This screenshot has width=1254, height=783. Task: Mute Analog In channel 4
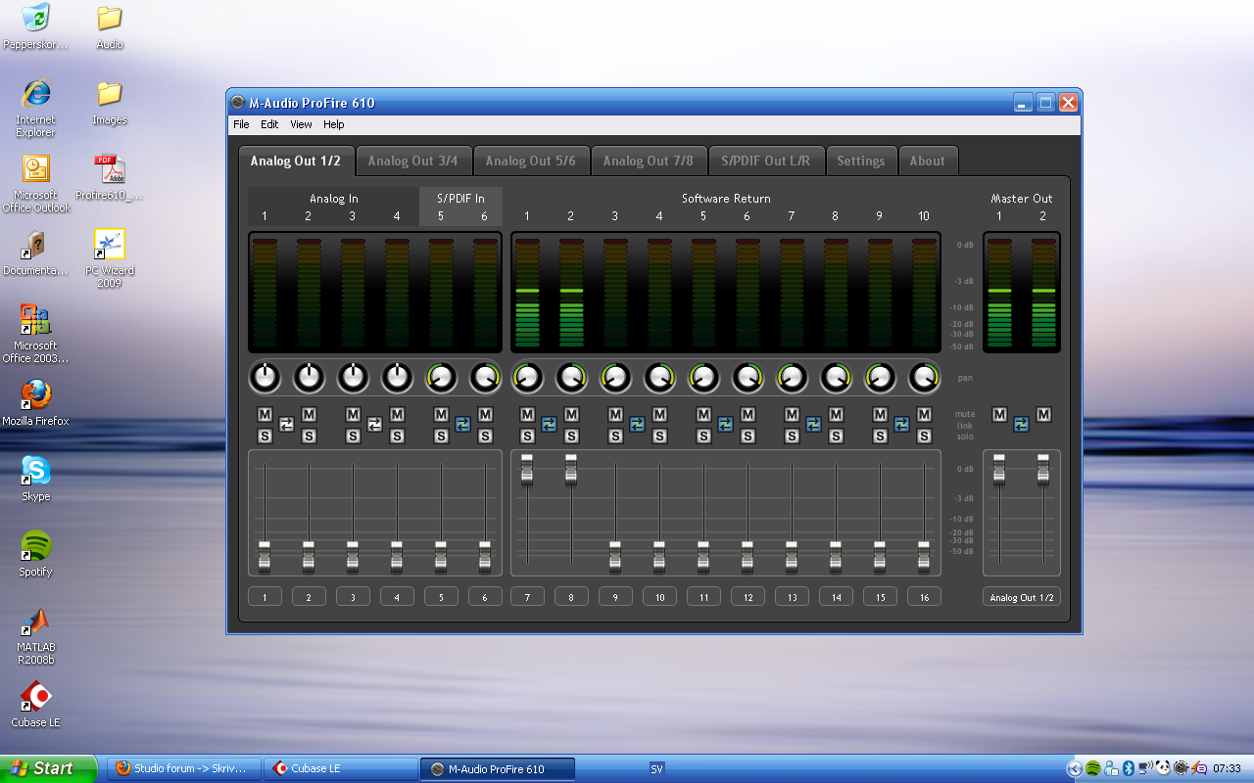pyautogui.click(x=397, y=415)
